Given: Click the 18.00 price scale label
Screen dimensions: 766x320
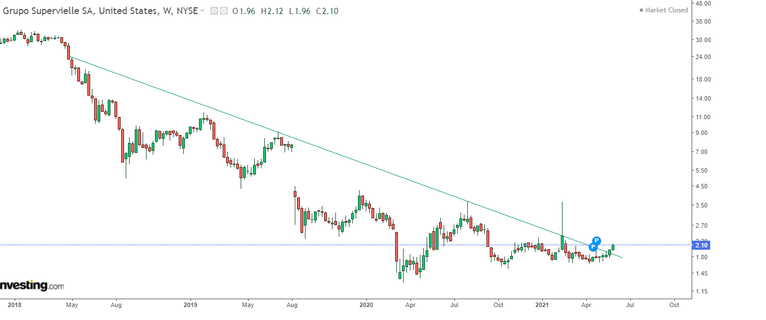Looking at the screenshot, I should 703,79.
